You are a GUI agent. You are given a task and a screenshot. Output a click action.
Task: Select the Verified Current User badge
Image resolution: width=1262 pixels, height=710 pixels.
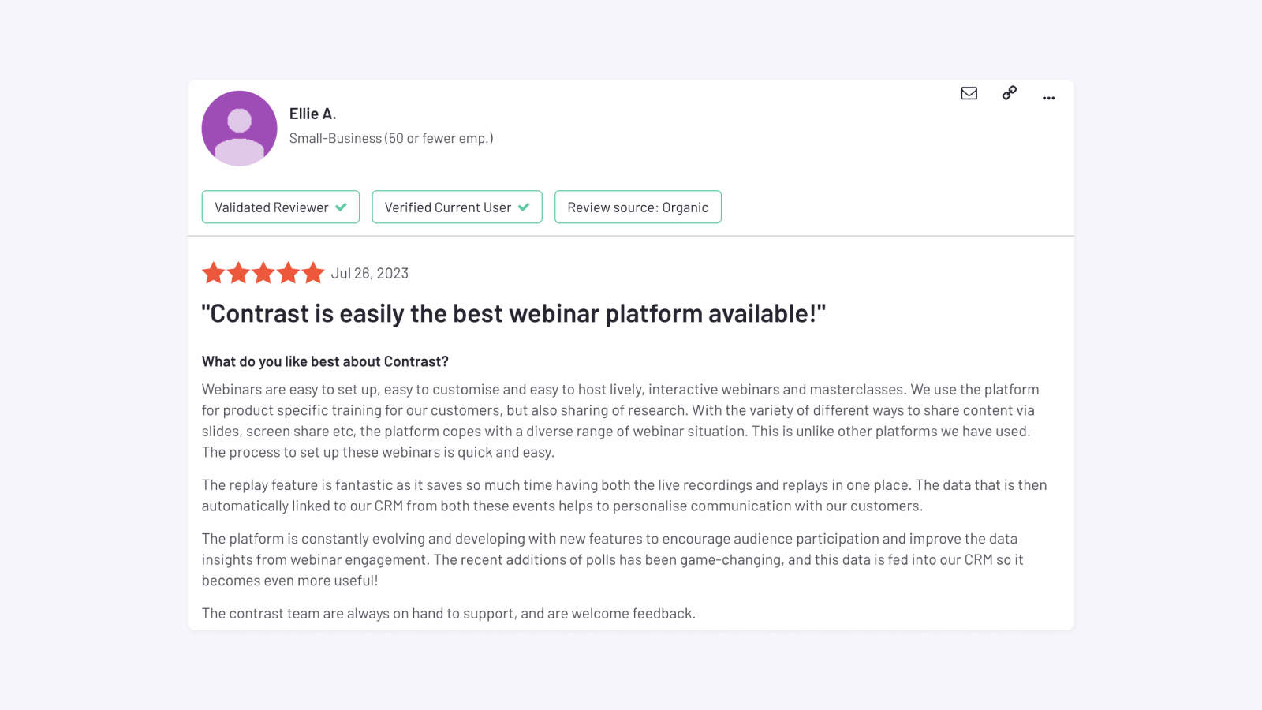457,207
